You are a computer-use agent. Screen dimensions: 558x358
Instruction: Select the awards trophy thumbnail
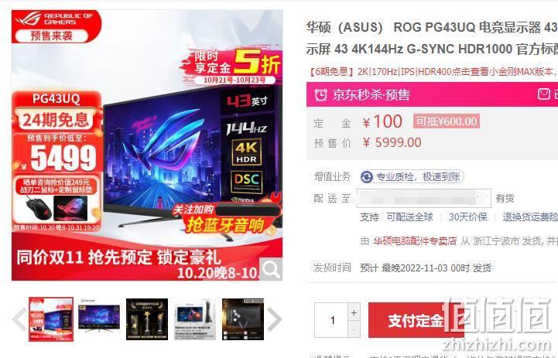[147, 319]
